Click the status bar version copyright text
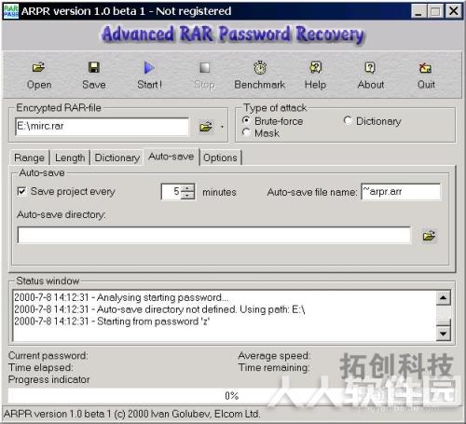This screenshot has width=466, height=424. pyautogui.click(x=131, y=414)
